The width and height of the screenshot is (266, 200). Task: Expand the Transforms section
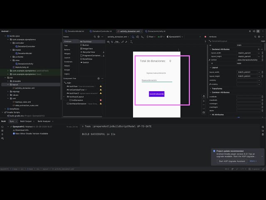click(x=211, y=89)
